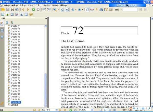Screen dimensions: 153x112
Task: Open the 窗口 menu
Action: tap(55, 5)
